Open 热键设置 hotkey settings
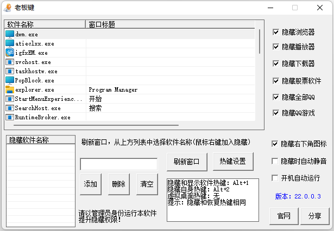This screenshot has height=231, width=334. coord(233,161)
